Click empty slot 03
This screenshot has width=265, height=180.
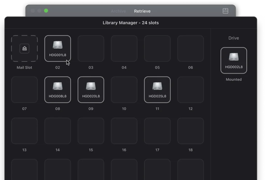[91, 48]
